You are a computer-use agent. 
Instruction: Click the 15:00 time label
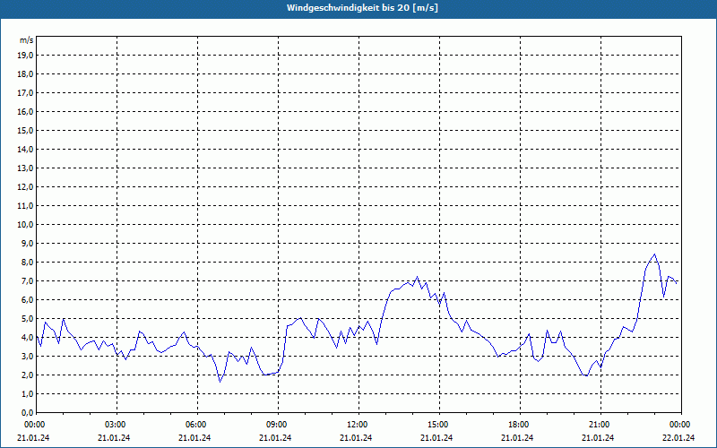440,425
